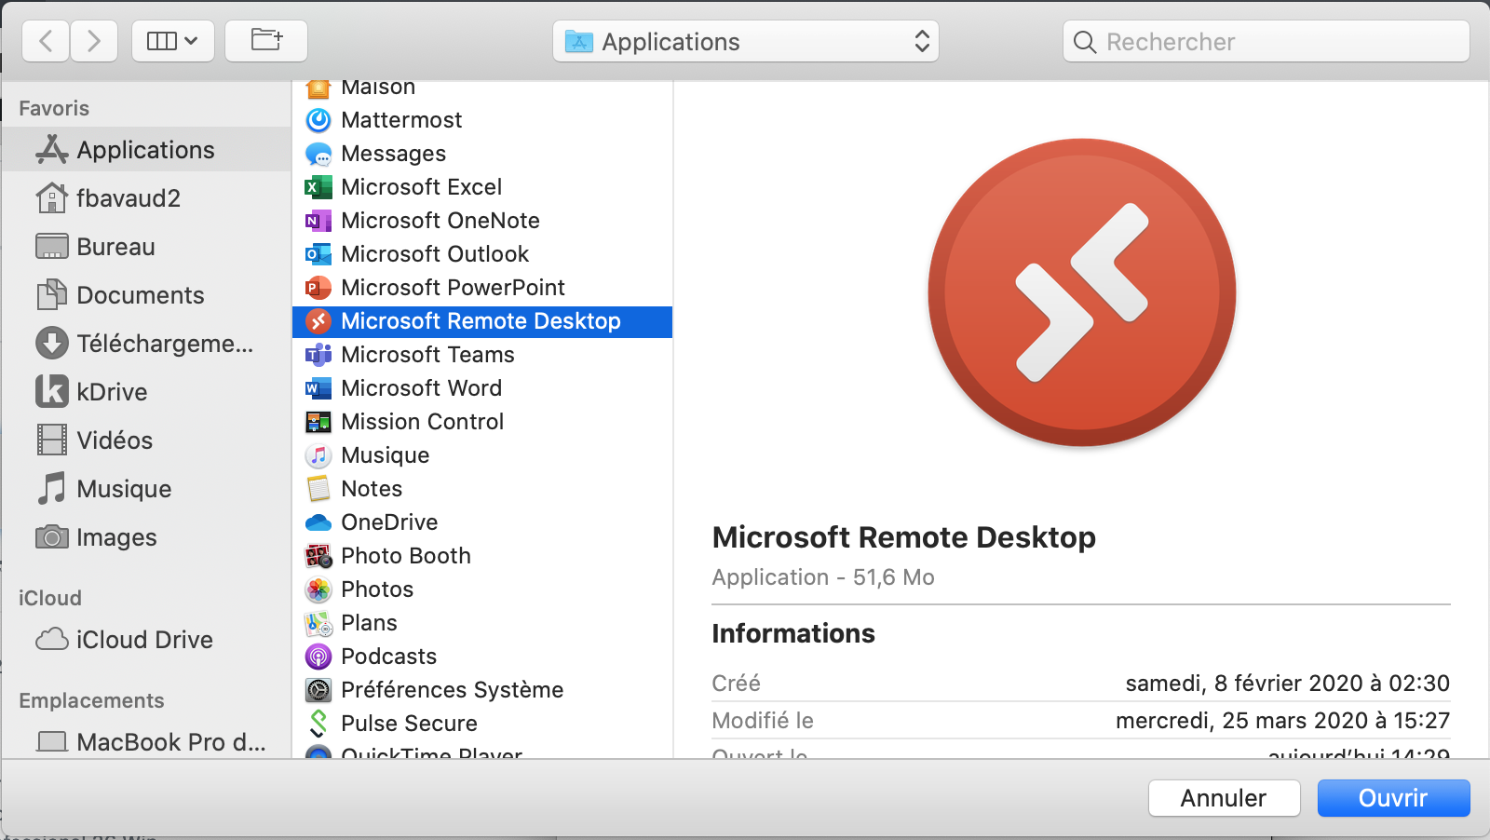Open Documents in the Favoris sidebar

(x=140, y=295)
